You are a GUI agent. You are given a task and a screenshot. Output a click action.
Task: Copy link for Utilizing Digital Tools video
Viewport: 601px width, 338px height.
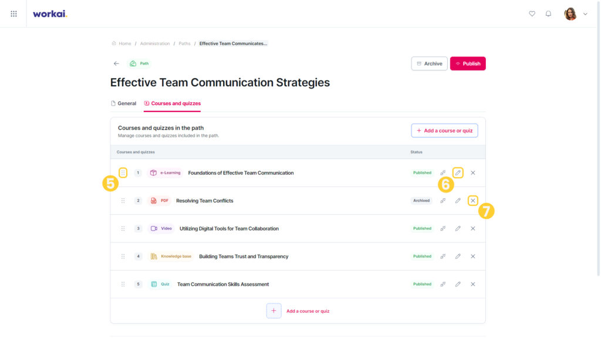point(443,228)
